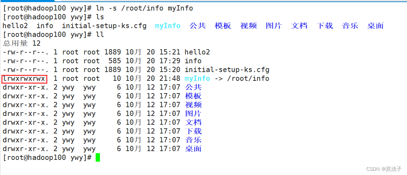407x175 pixels.
Task: Click 文档 directory name in ll listing
Action: [193, 122]
